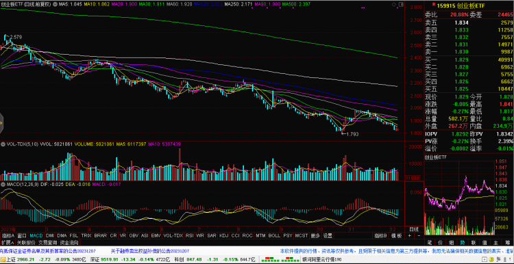Switch to the 势 tab

[462, 243]
